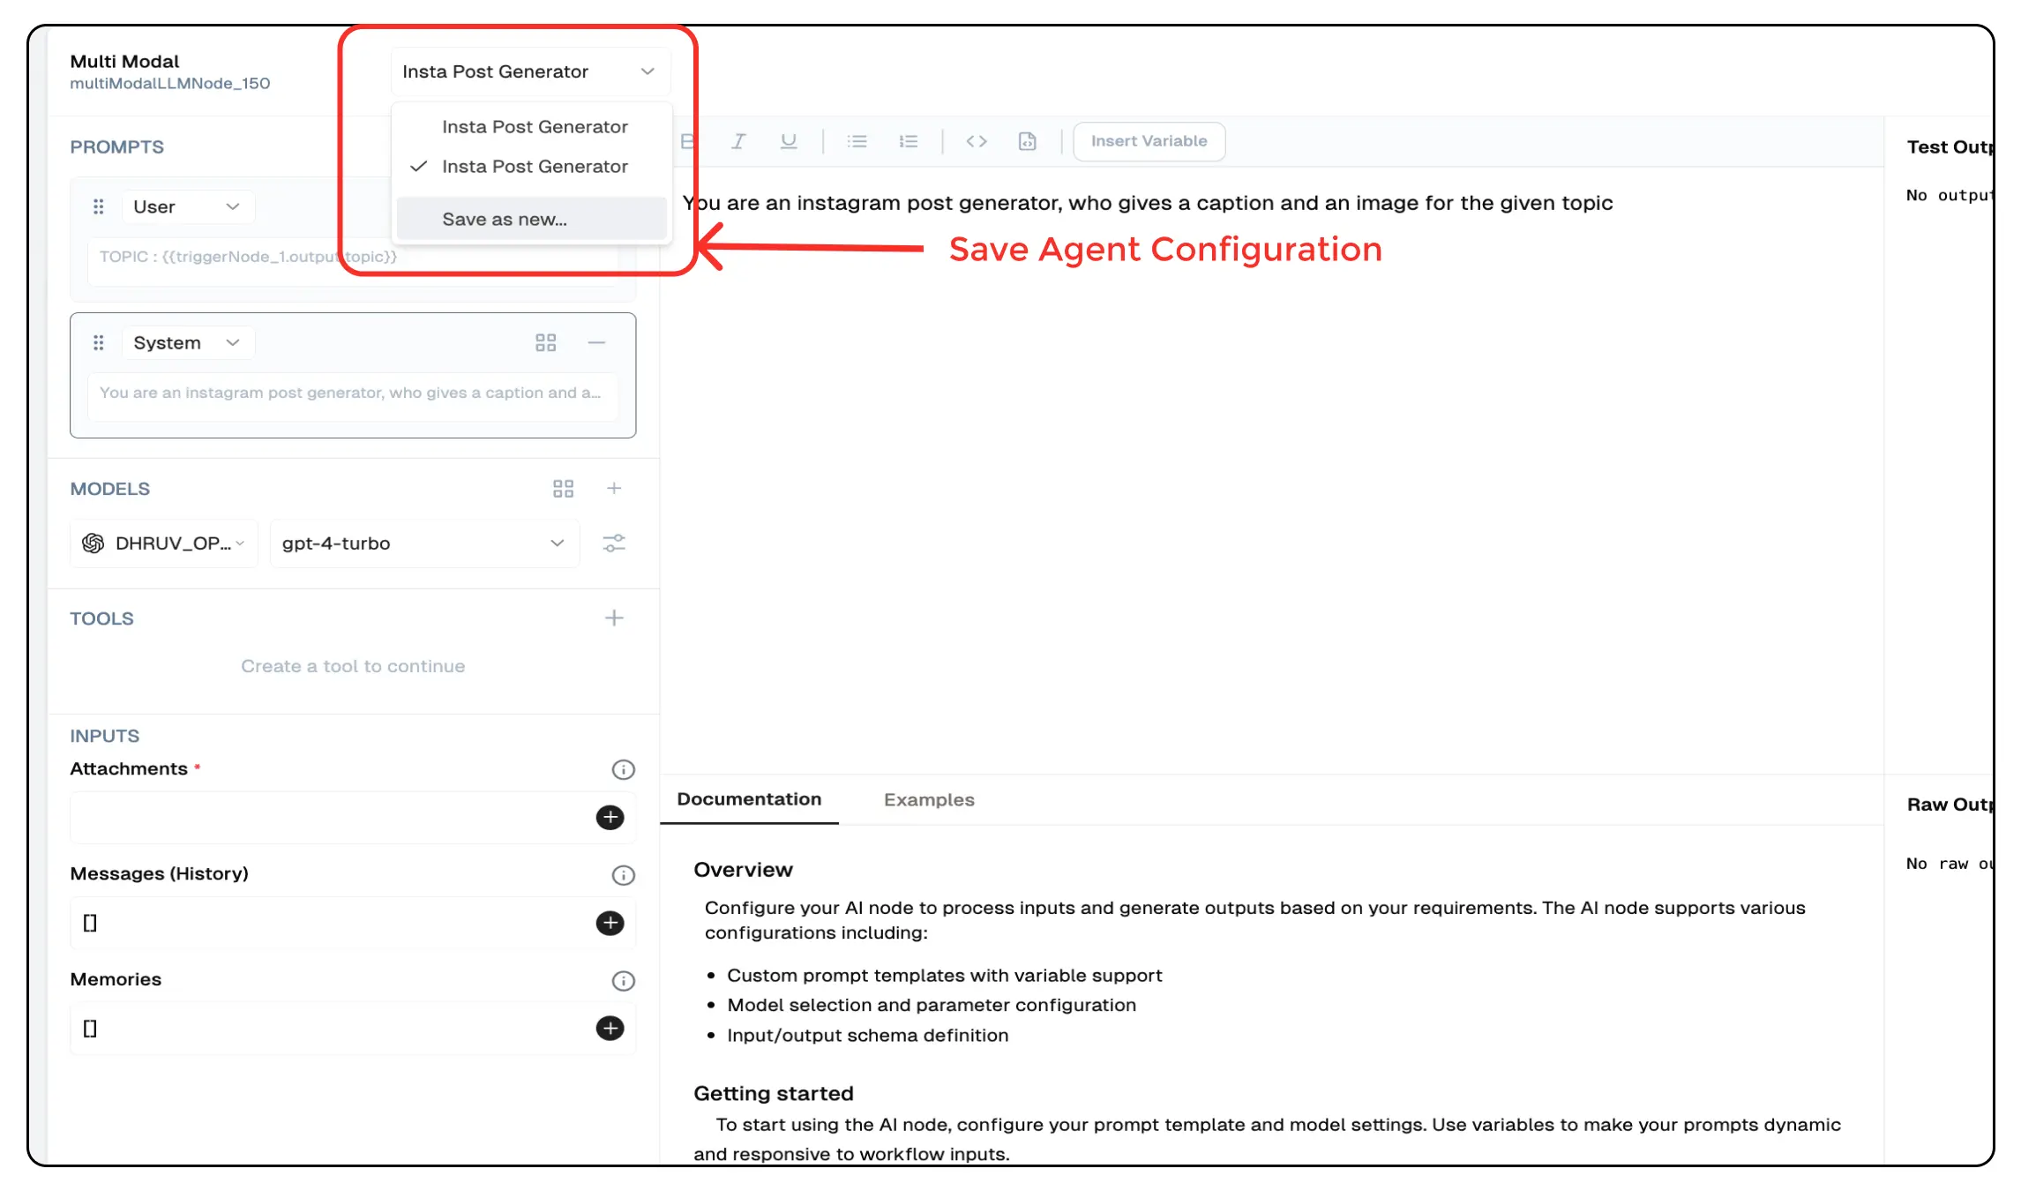The image size is (2021, 1191).
Task: Choose the Save as new option
Action: pos(504,219)
